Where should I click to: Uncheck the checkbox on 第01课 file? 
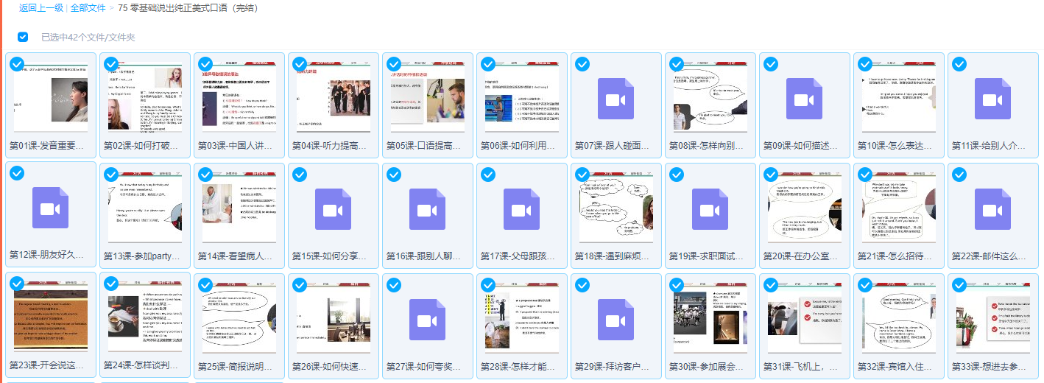tap(17, 64)
